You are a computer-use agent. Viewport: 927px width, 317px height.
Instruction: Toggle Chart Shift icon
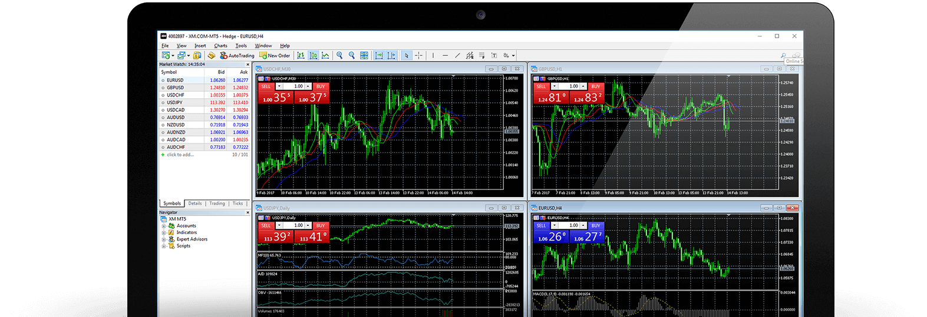point(391,55)
